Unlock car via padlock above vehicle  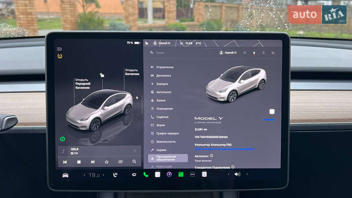click(x=102, y=75)
